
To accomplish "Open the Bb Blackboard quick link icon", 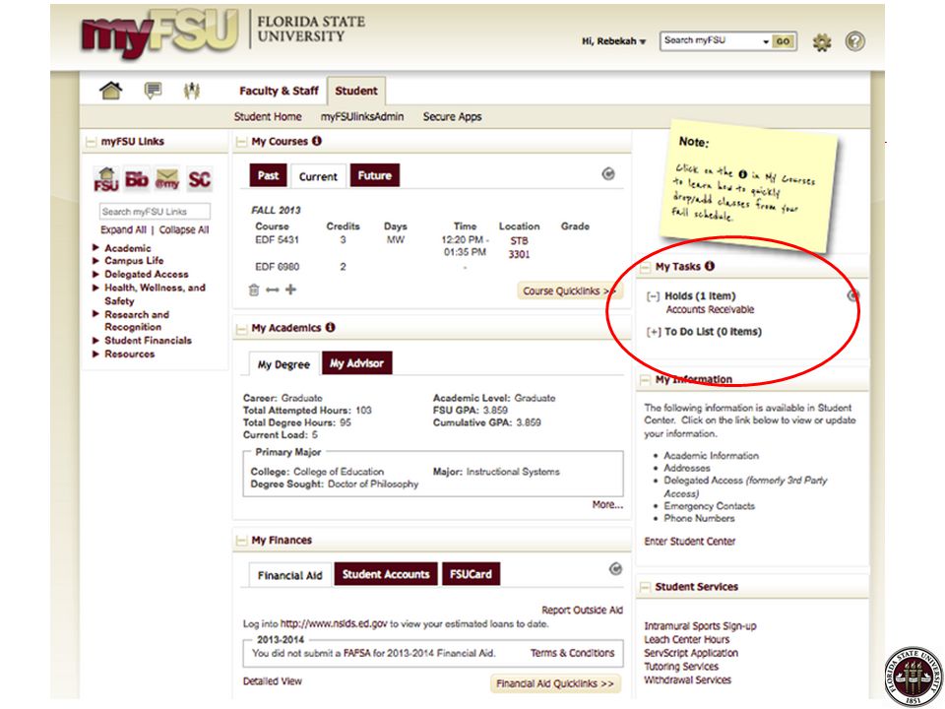I will pyautogui.click(x=137, y=179).
